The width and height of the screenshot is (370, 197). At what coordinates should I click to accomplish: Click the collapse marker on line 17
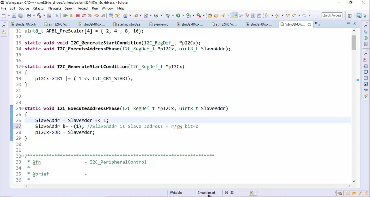click(x=23, y=66)
